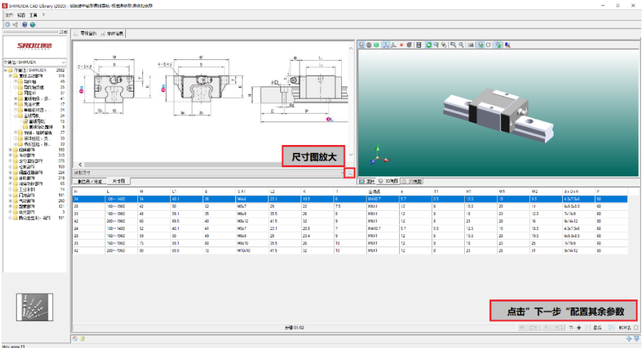The image size is (643, 348).
Task: Open the 外形尺寸 dropdown below the drawing
Action: [x=207, y=173]
